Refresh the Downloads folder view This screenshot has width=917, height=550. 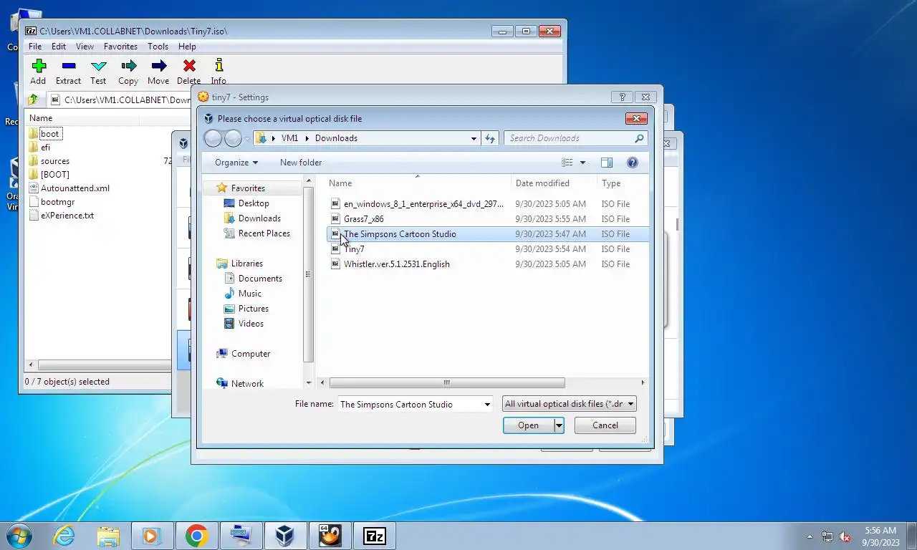pos(490,138)
